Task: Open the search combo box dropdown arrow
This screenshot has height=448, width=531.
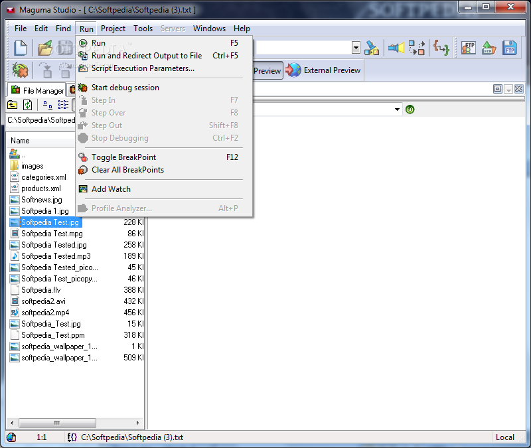Action: coord(356,48)
